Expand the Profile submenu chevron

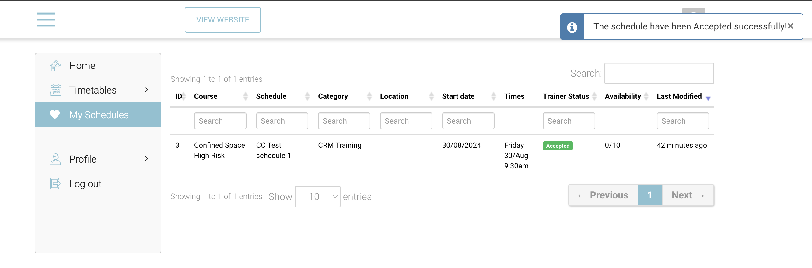[147, 159]
